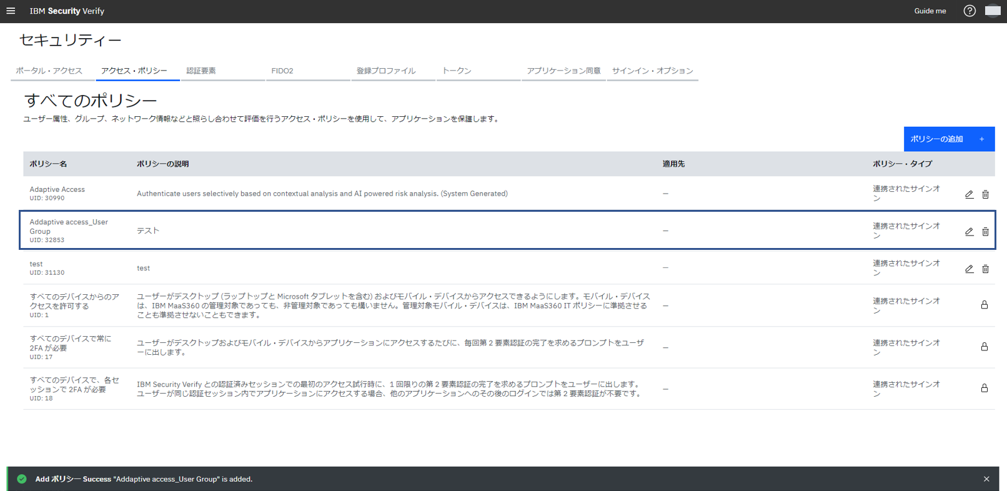Click policy type cell for UID 1
This screenshot has width=1007, height=491.
[906, 305]
